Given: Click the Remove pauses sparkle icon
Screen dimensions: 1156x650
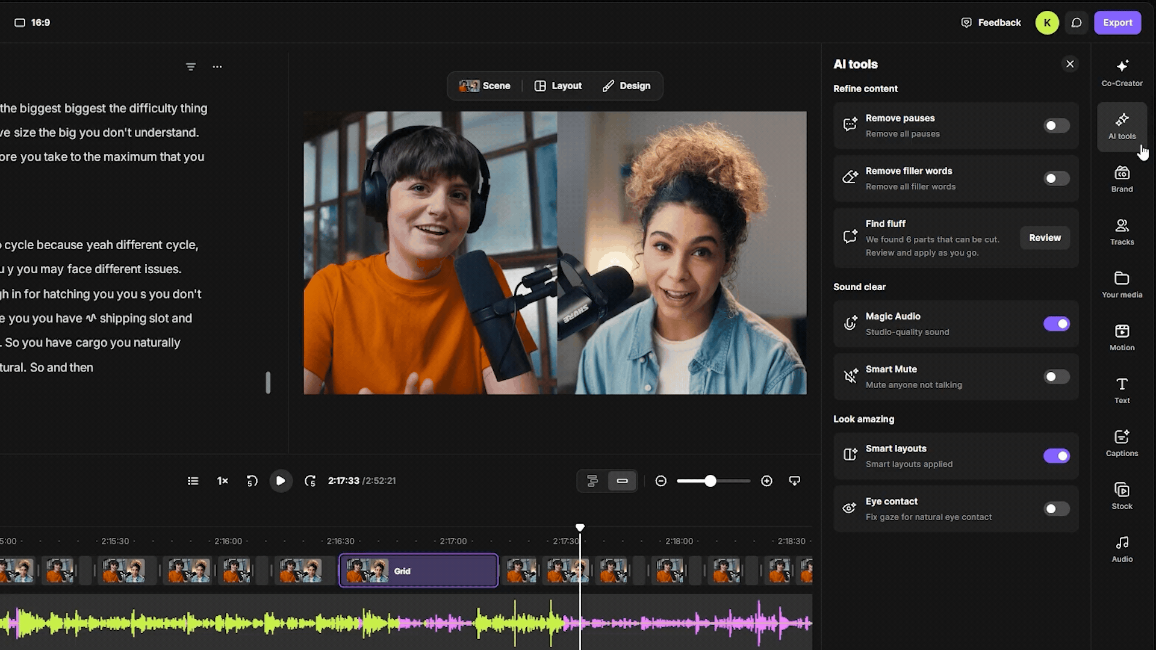Looking at the screenshot, I should point(850,125).
